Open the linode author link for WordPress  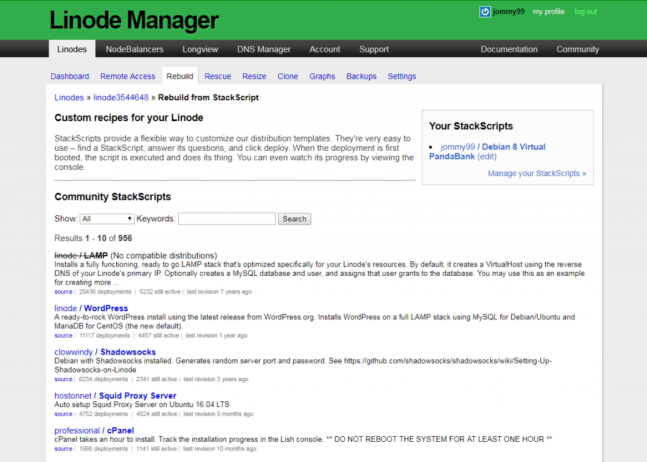click(x=66, y=308)
